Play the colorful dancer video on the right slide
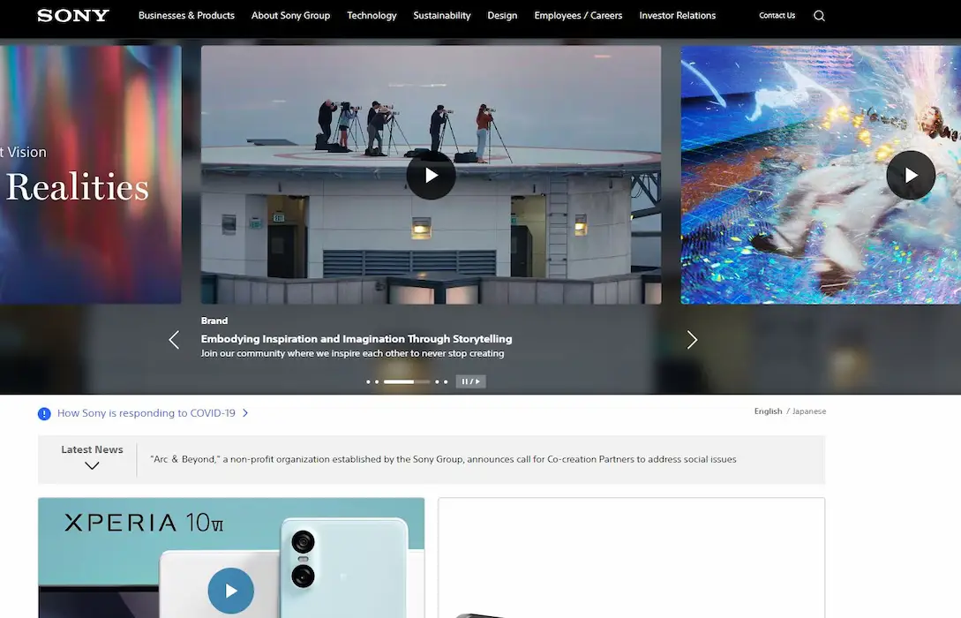 click(910, 176)
